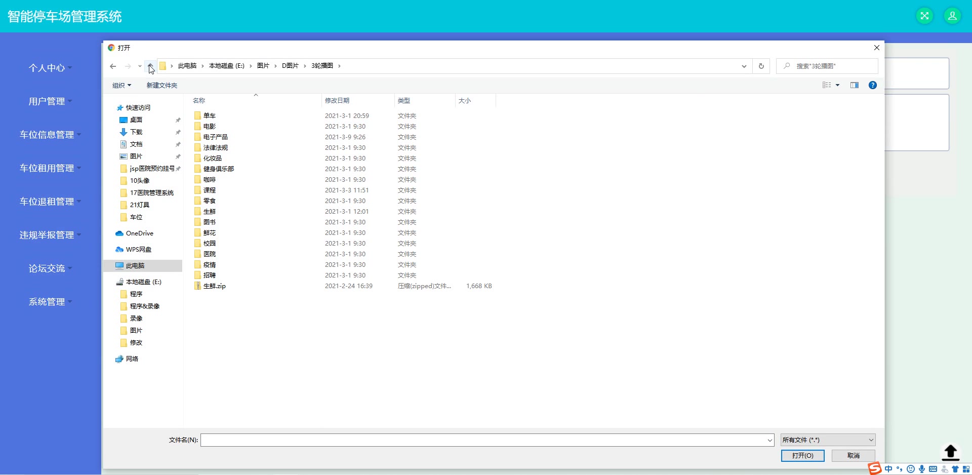This screenshot has width=972, height=475.
Task: Select the 单车 folder
Action: [x=210, y=115]
